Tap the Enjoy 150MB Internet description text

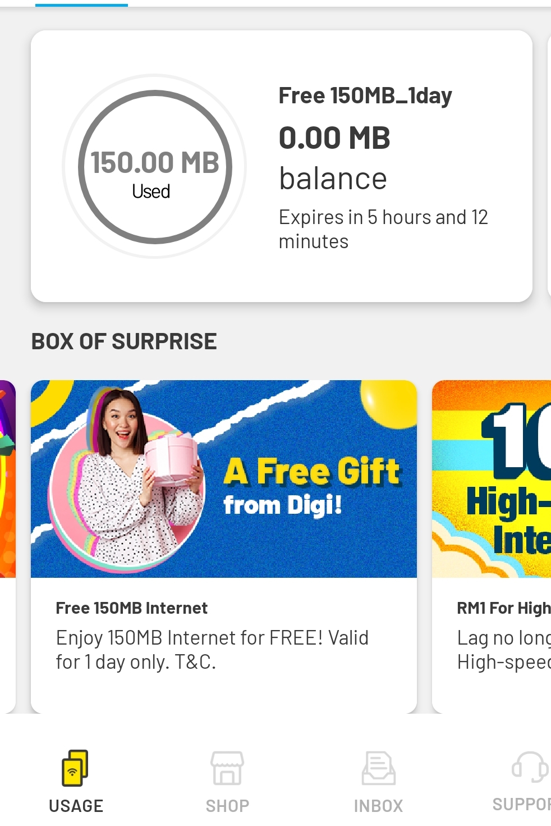click(212, 650)
